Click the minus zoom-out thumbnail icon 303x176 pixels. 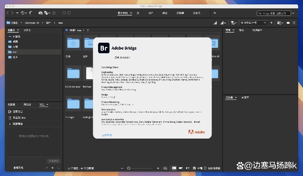[x=122, y=168]
